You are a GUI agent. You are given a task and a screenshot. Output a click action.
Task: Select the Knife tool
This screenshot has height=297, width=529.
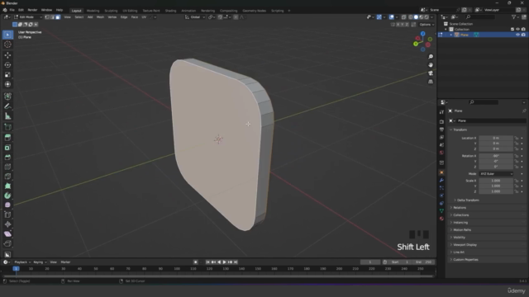(x=7, y=177)
